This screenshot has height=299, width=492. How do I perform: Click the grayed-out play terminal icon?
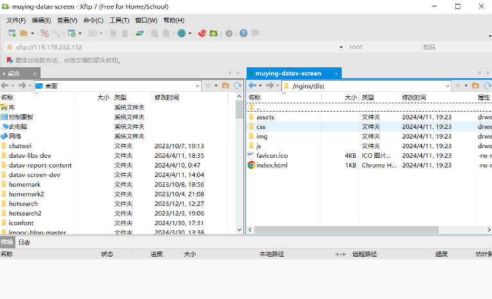[x=92, y=33]
